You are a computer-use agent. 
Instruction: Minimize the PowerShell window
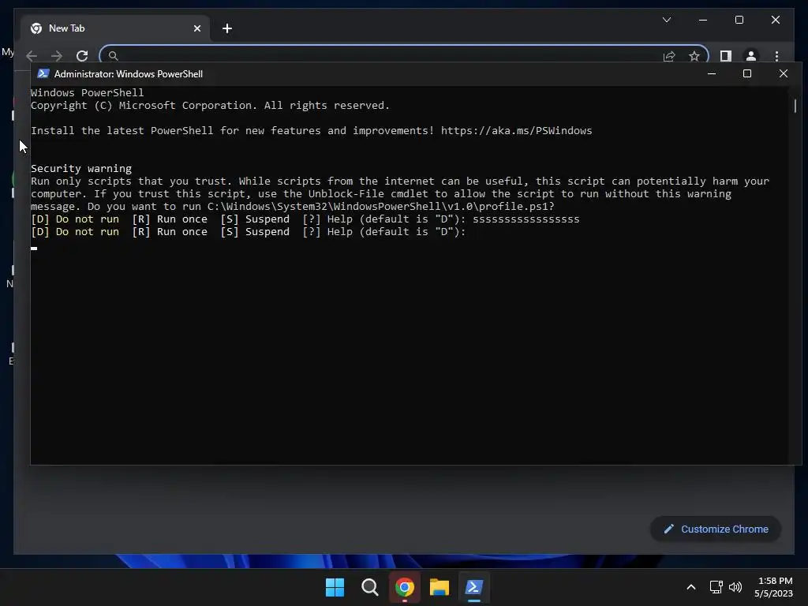coord(712,73)
